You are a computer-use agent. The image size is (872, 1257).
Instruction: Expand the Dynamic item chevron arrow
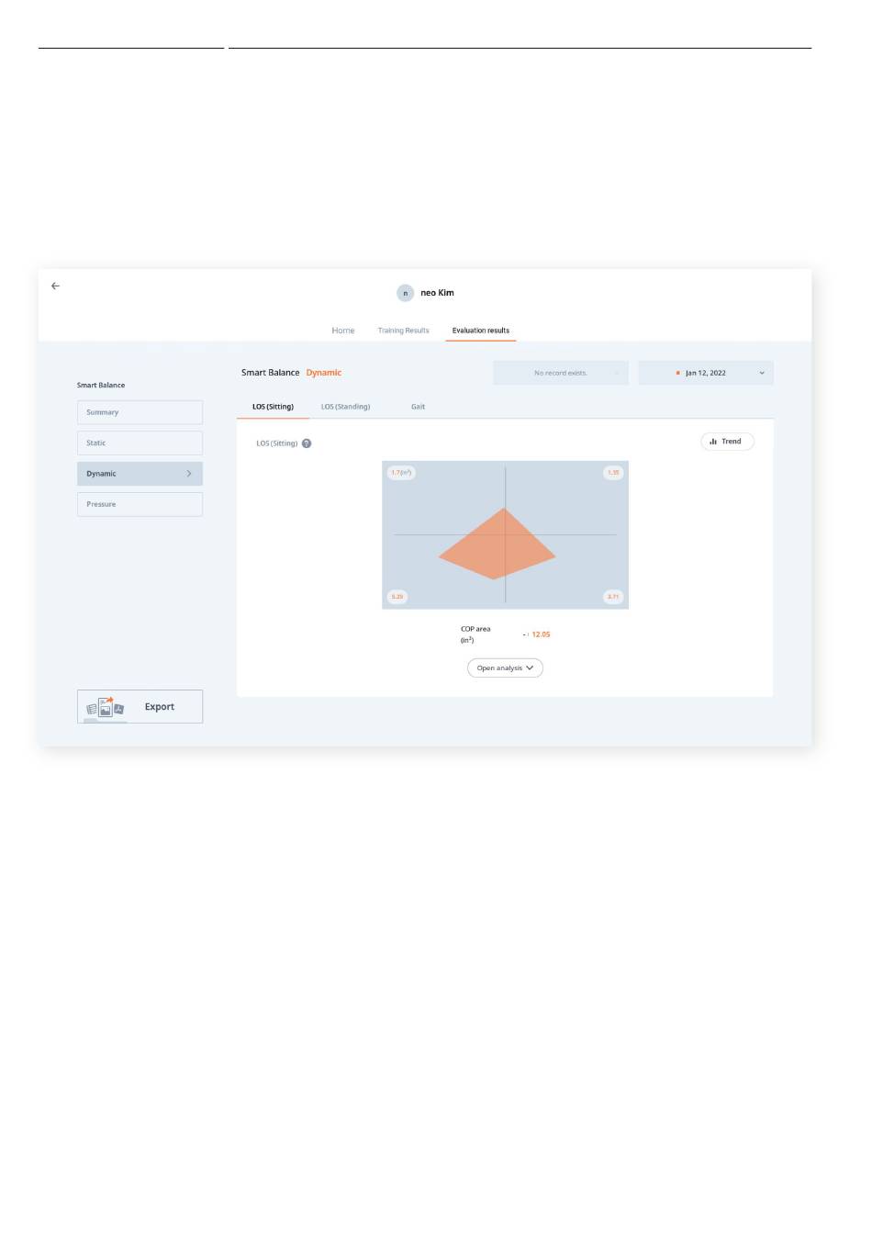click(x=189, y=474)
